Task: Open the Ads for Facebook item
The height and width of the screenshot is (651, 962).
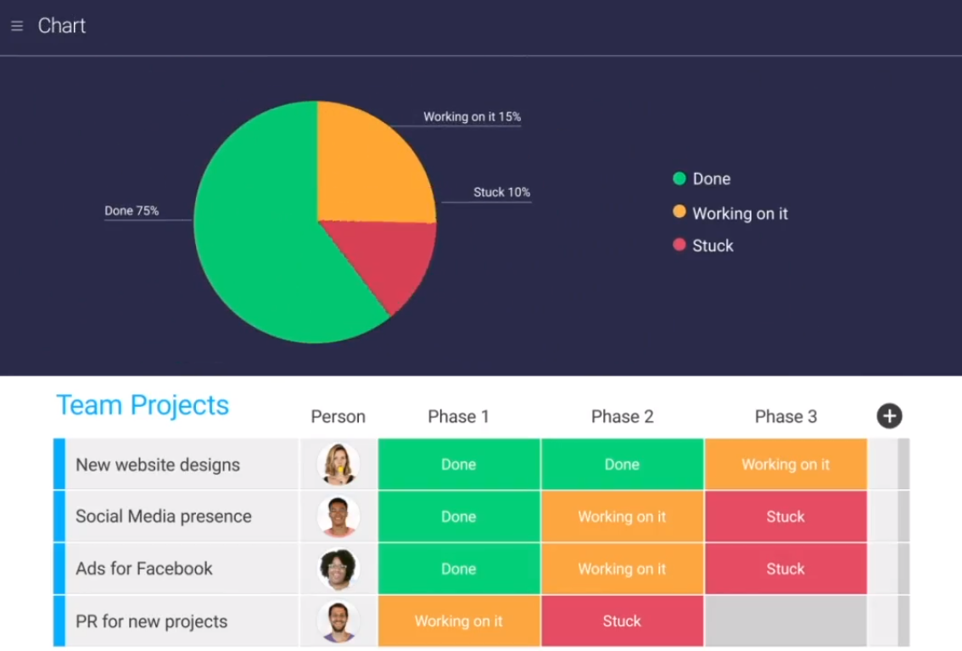Action: [x=144, y=569]
